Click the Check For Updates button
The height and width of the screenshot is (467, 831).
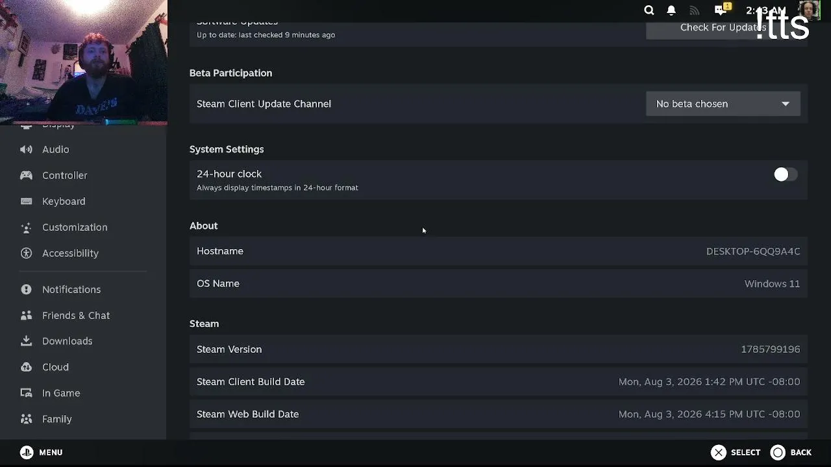point(723,29)
